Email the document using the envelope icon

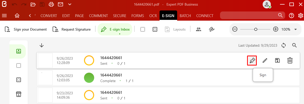[x=61, y=4]
